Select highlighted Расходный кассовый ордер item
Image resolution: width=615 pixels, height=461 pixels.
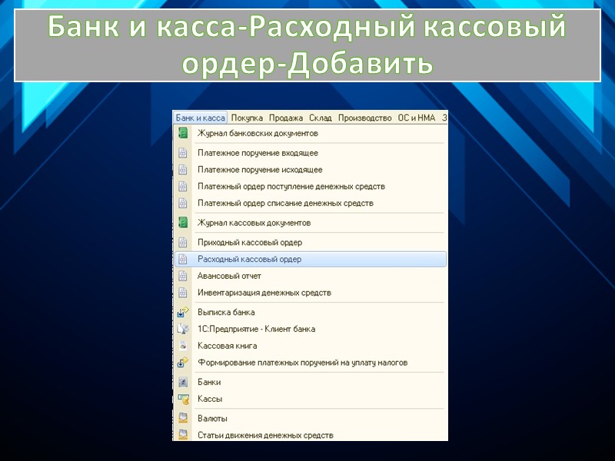coord(311,259)
